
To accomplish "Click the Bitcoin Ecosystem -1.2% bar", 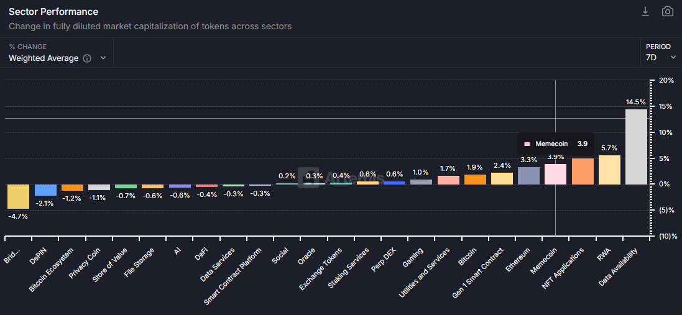I will coord(72,188).
